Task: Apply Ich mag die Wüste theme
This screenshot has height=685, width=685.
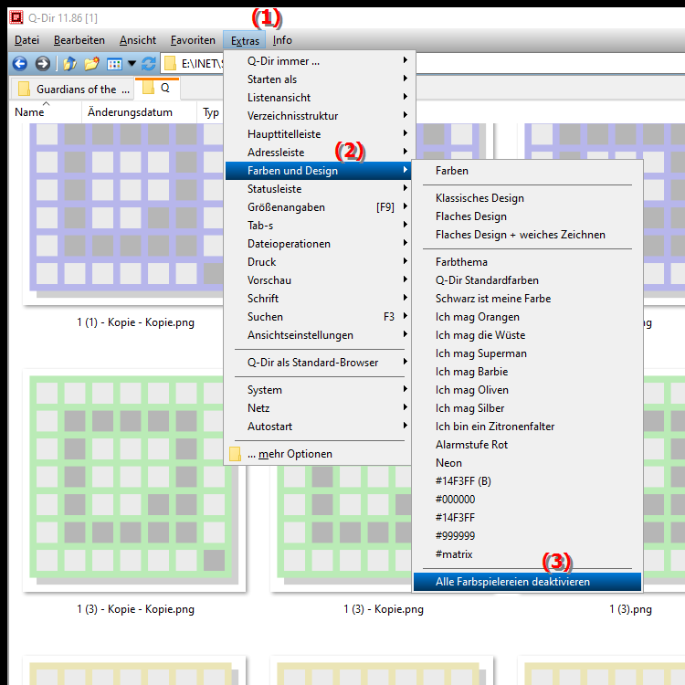Action: pyautogui.click(x=527, y=335)
